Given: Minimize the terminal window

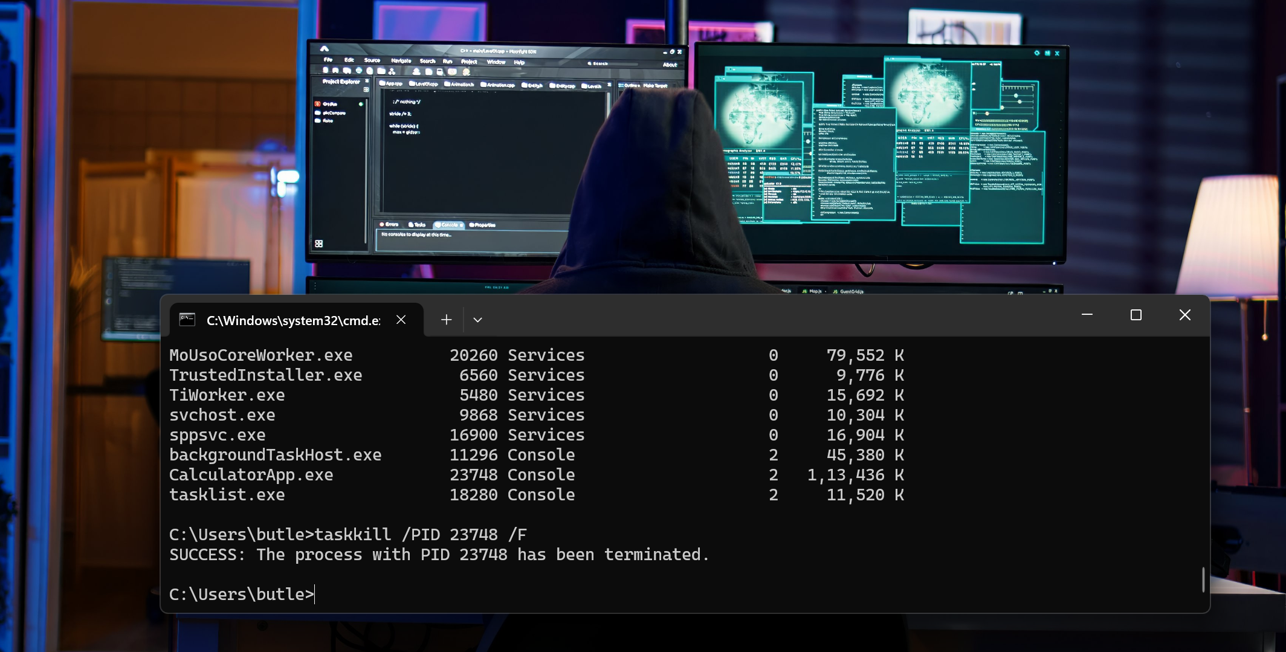Looking at the screenshot, I should pyautogui.click(x=1087, y=315).
